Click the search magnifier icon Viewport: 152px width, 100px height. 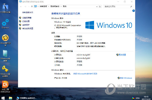pos(131,7)
